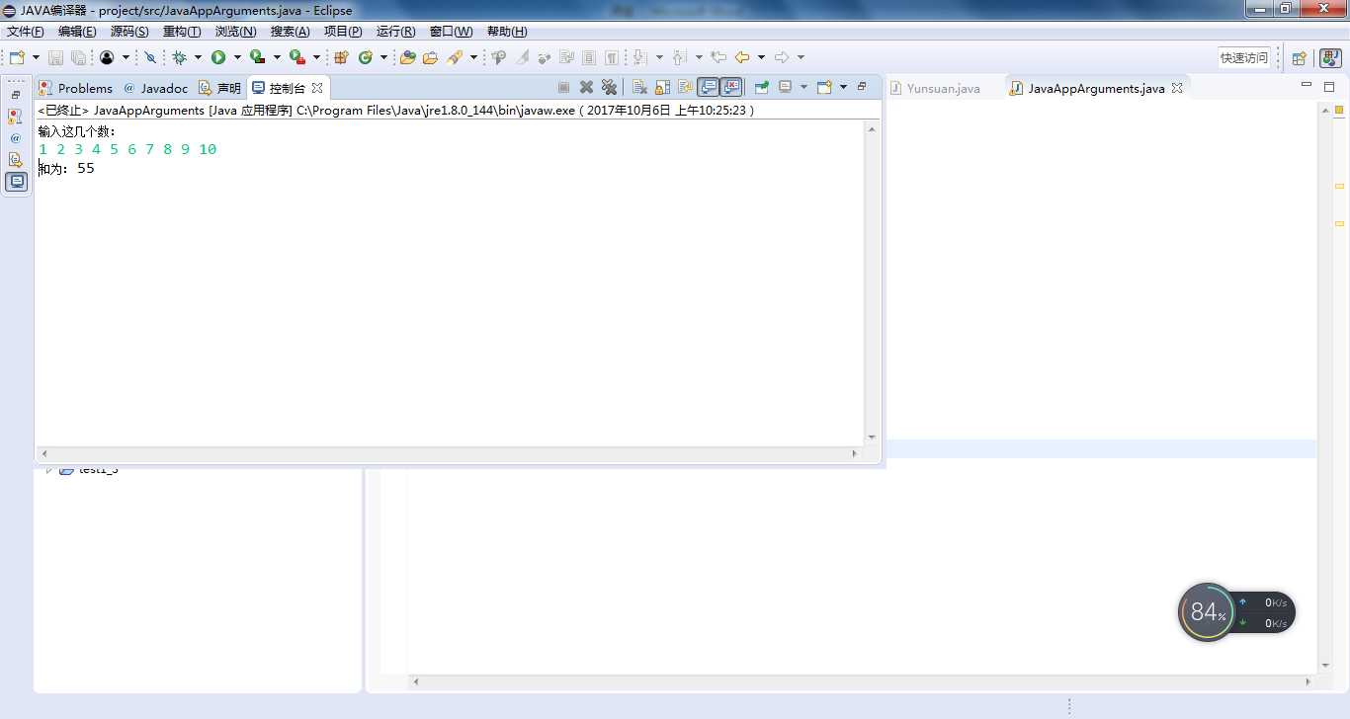The height and width of the screenshot is (719, 1350).
Task: Click the Open Task folder icon
Action: click(x=430, y=58)
